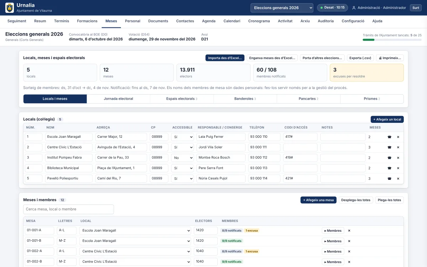Click the phone icon for Institut Pompeu Fabra

[389, 158]
